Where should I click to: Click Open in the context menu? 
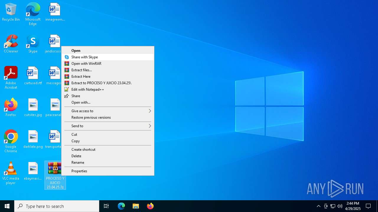coord(108,51)
